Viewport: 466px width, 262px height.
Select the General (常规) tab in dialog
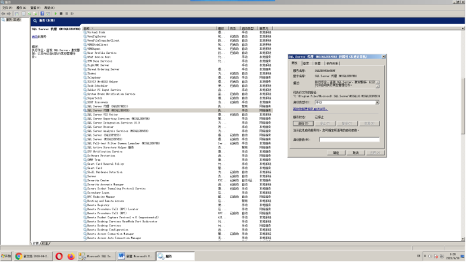[295, 63]
